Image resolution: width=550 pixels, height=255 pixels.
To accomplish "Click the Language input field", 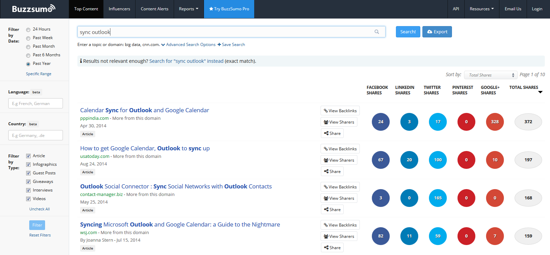I will 35,103.
